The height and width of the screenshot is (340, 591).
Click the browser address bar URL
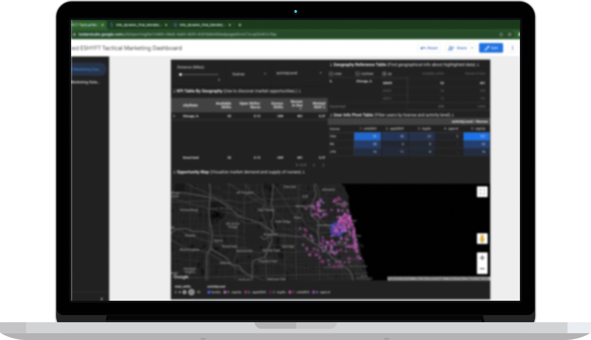pos(178,35)
